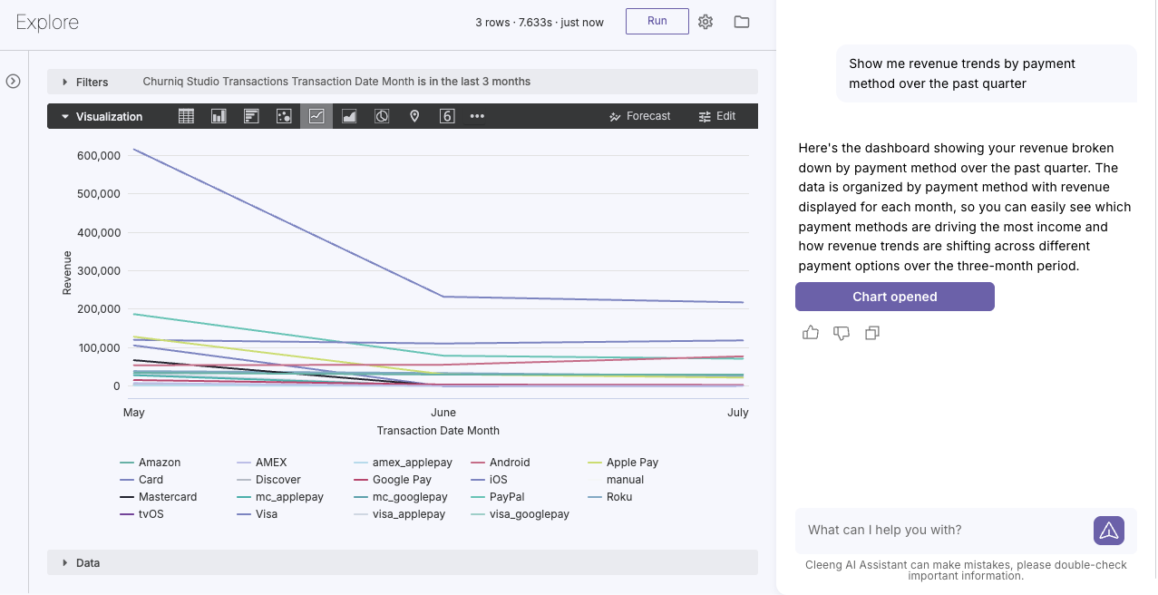Image resolution: width=1158 pixels, height=595 pixels.
Task: Open the explore settings gear
Action: pos(706,22)
